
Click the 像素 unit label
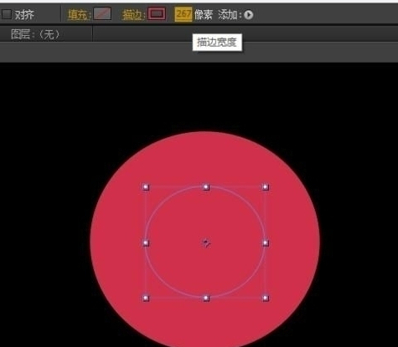tap(204, 15)
